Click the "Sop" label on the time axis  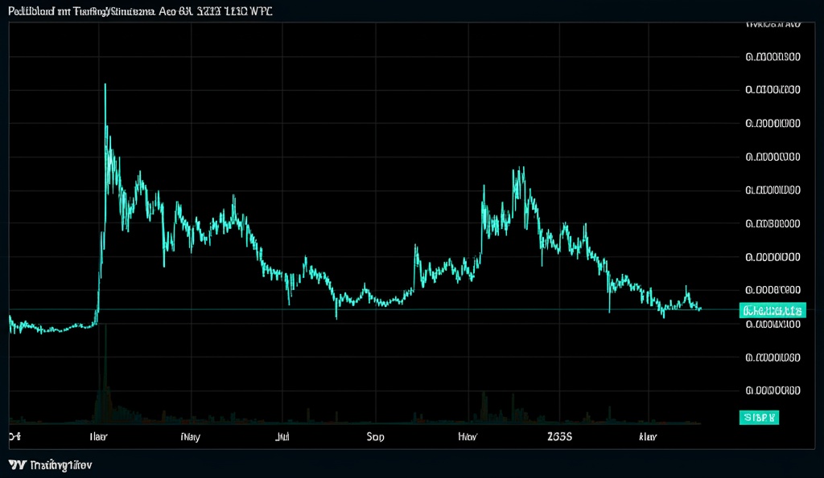pyautogui.click(x=375, y=436)
